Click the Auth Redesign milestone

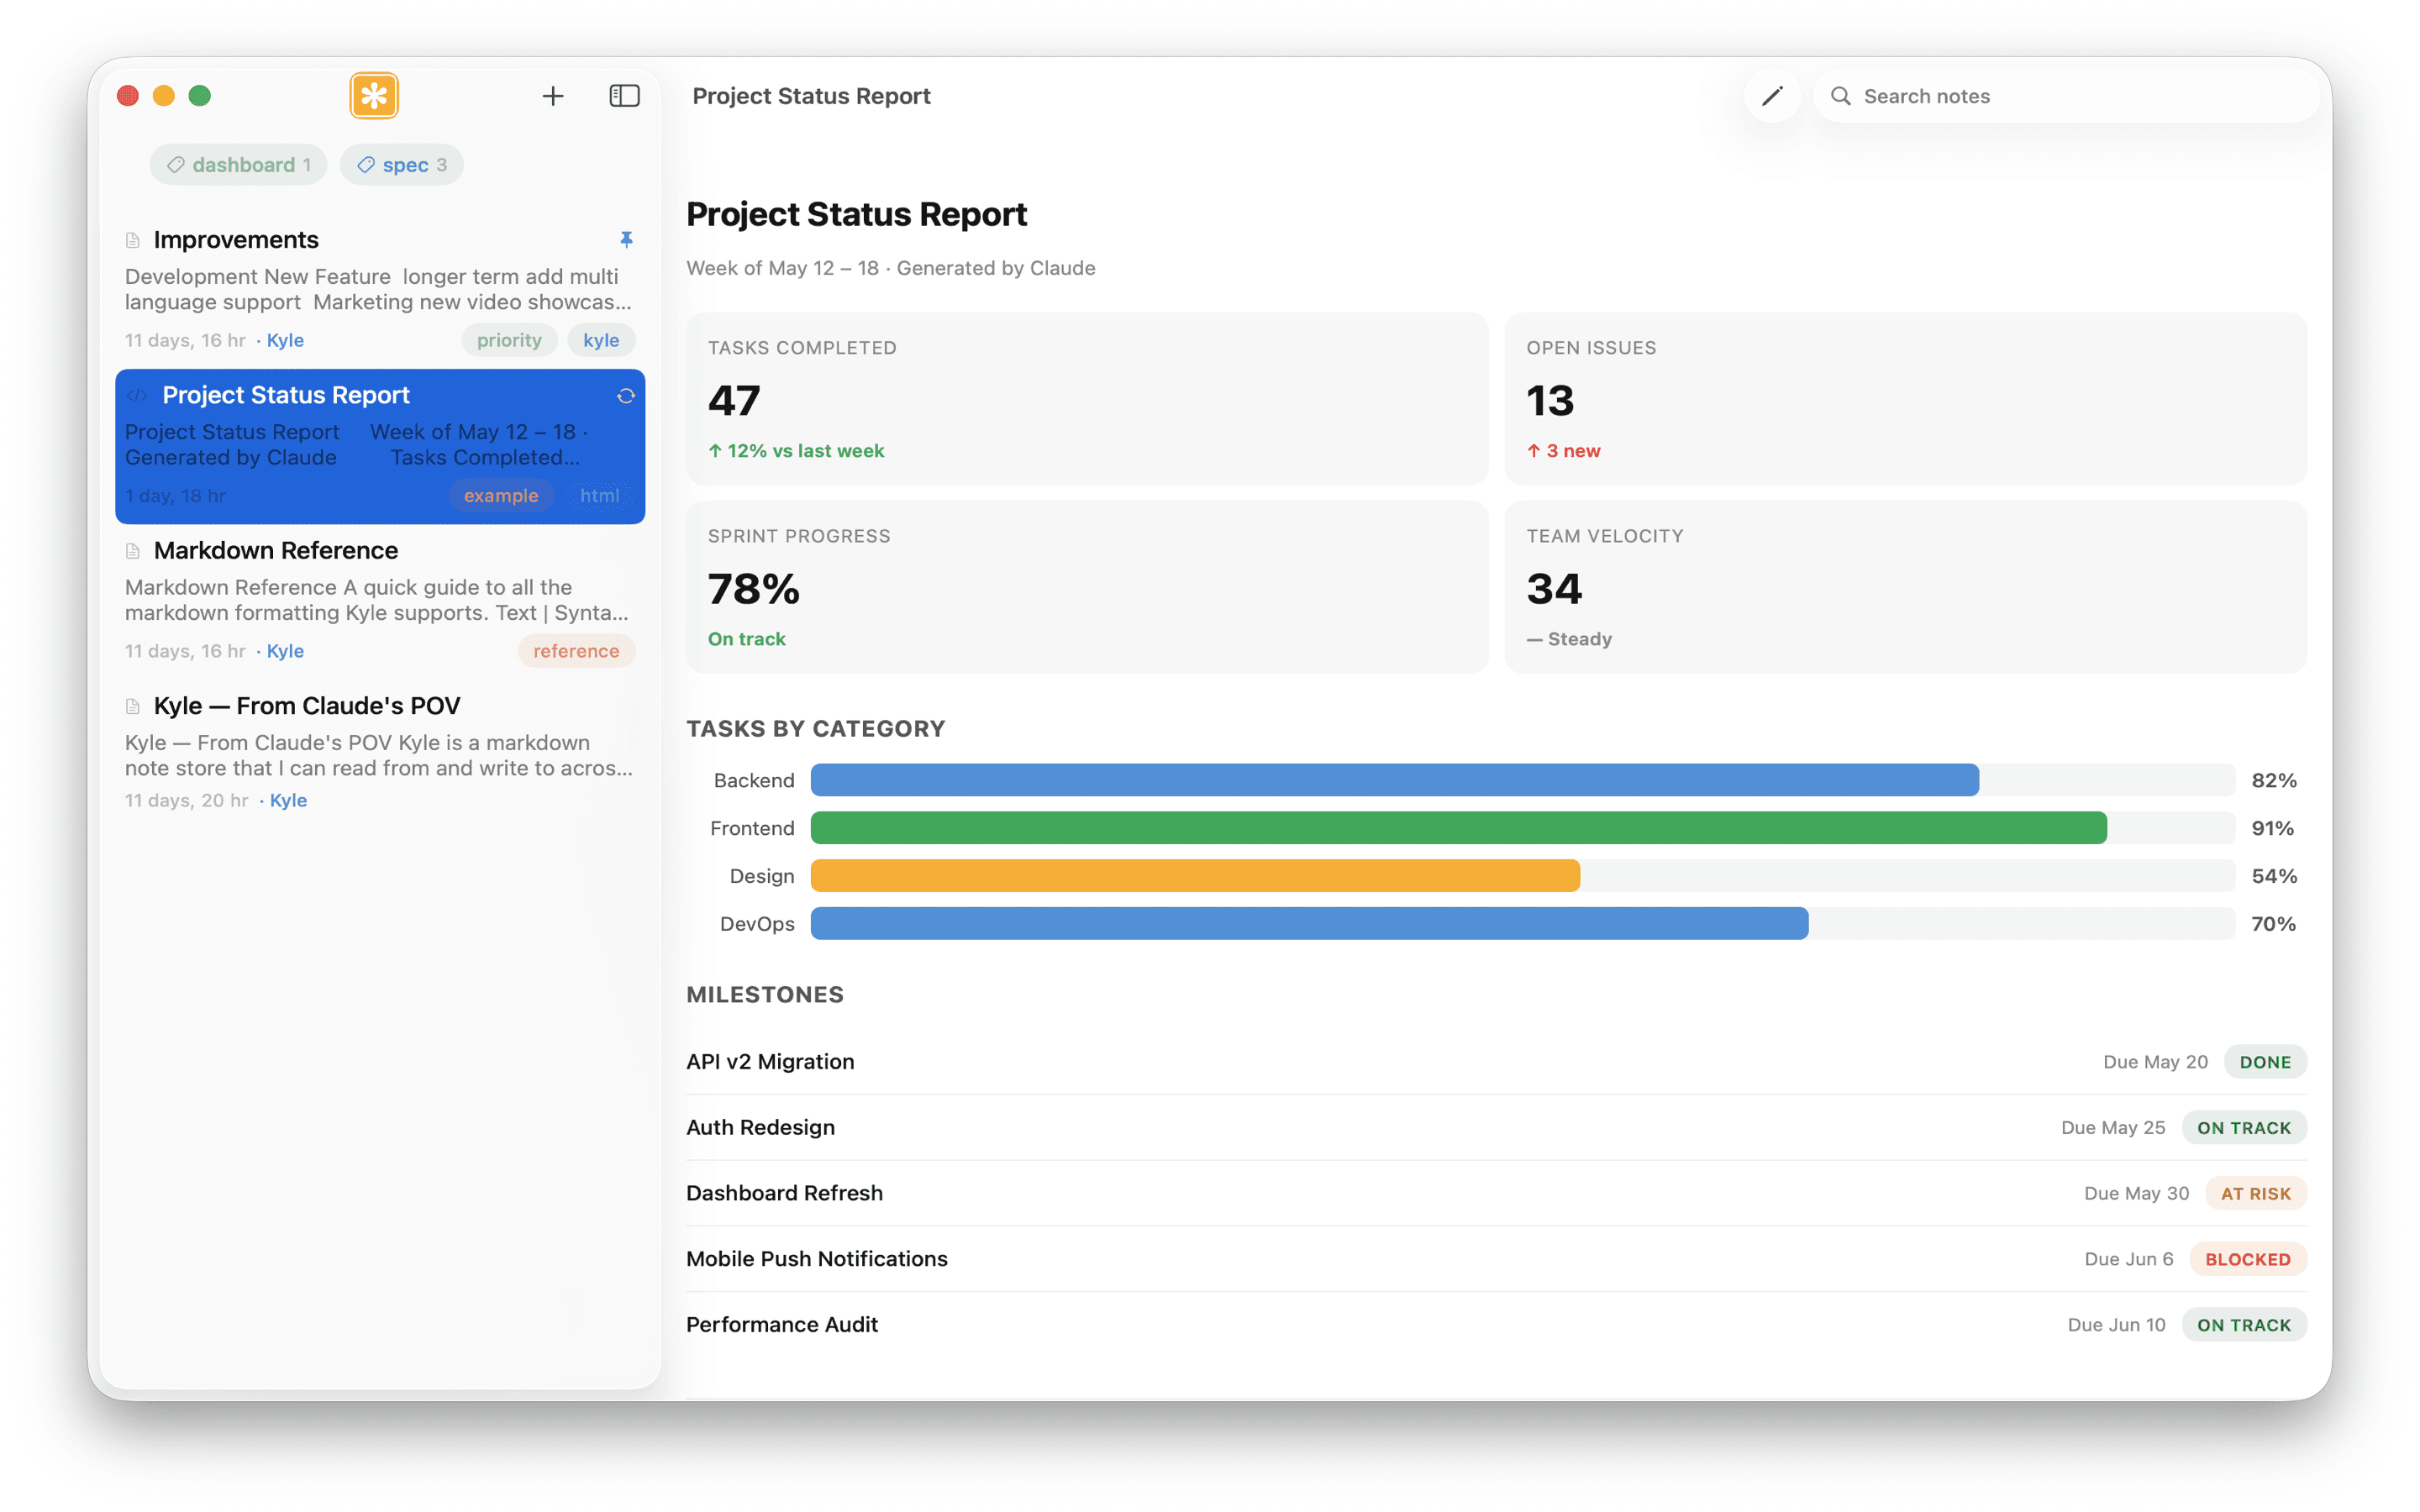click(x=1496, y=1128)
